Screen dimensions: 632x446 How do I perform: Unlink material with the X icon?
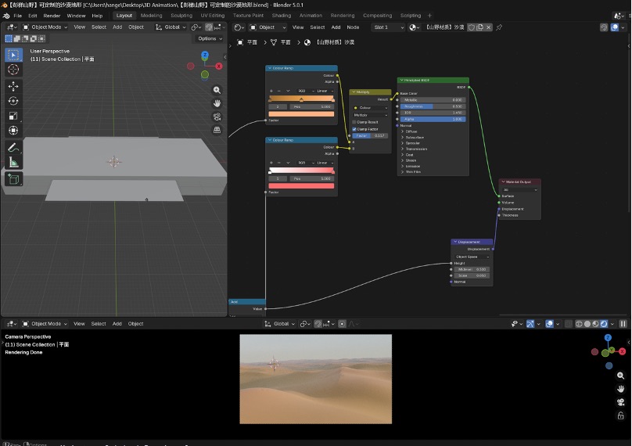click(488, 27)
